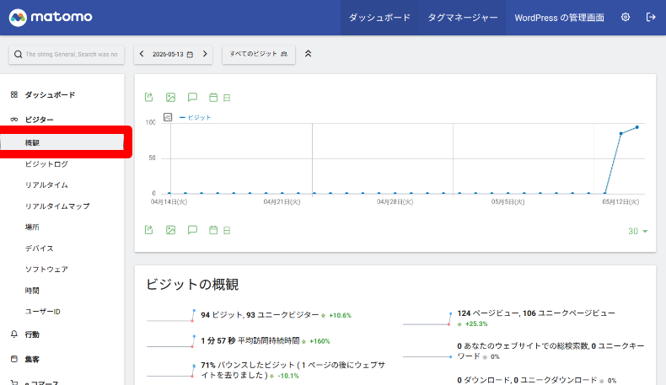Click the +25.3% evolution value

[x=476, y=324]
